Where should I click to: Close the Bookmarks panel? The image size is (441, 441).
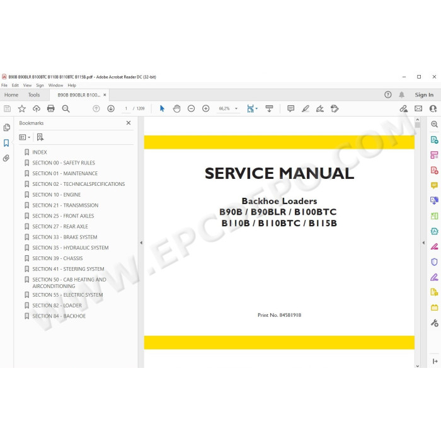[129, 123]
